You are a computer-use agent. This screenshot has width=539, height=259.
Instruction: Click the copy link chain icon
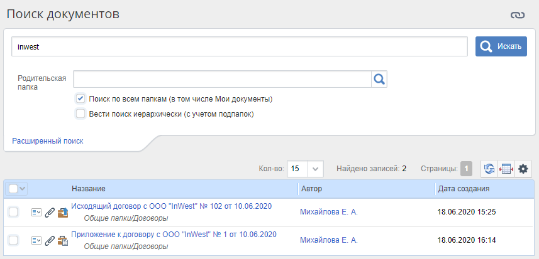tap(517, 15)
